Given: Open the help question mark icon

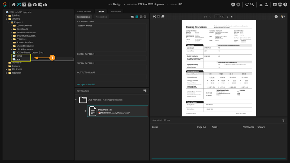Looking at the screenshot, I should 285,4.
